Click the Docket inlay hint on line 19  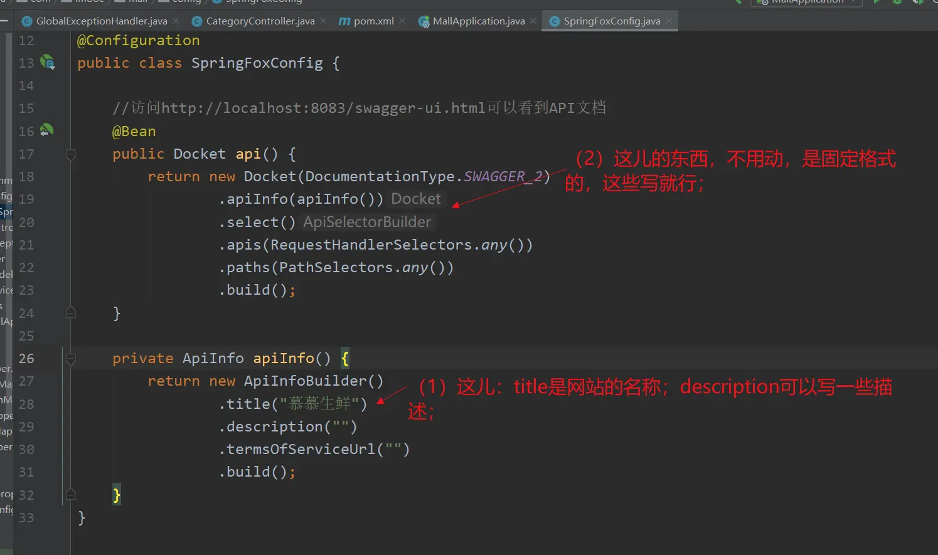click(x=416, y=199)
